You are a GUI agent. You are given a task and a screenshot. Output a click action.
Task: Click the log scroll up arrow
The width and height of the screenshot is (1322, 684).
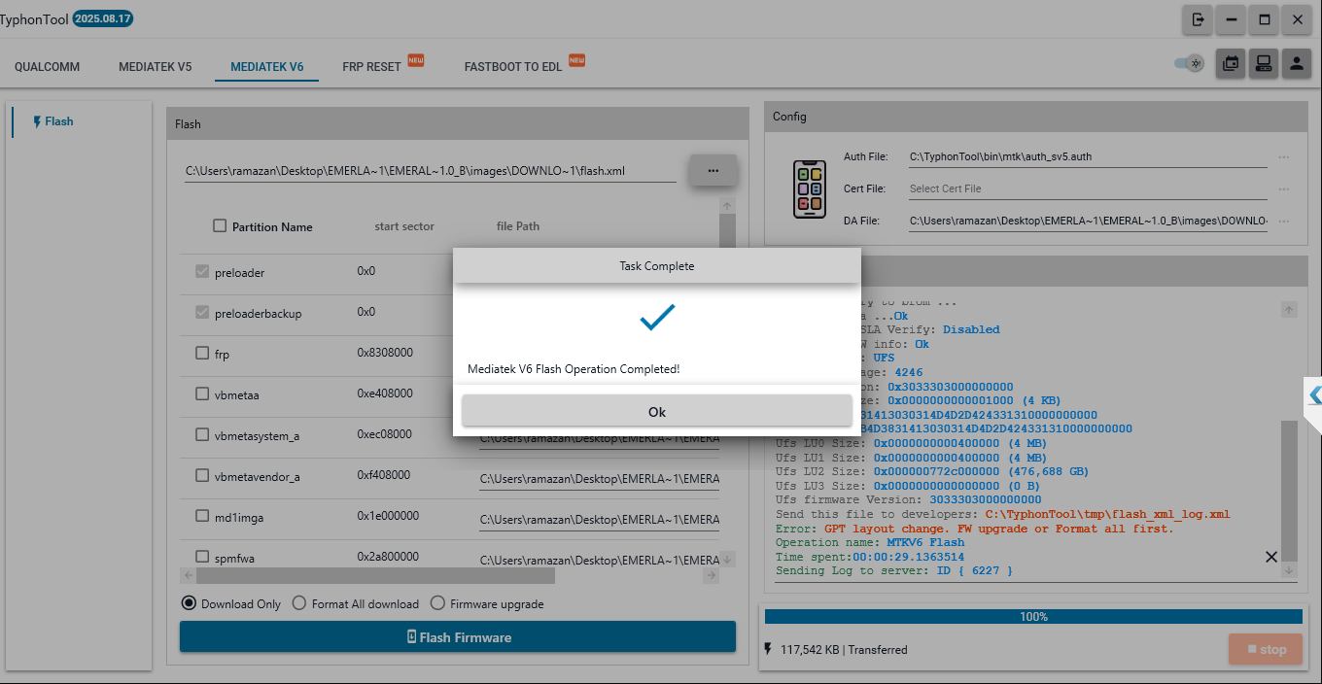[1289, 310]
